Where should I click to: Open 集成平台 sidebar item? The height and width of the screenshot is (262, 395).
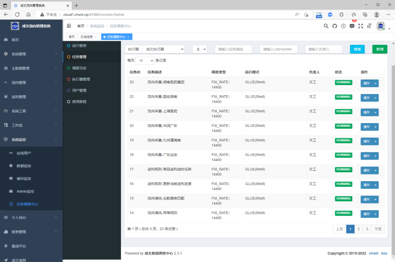31,246
